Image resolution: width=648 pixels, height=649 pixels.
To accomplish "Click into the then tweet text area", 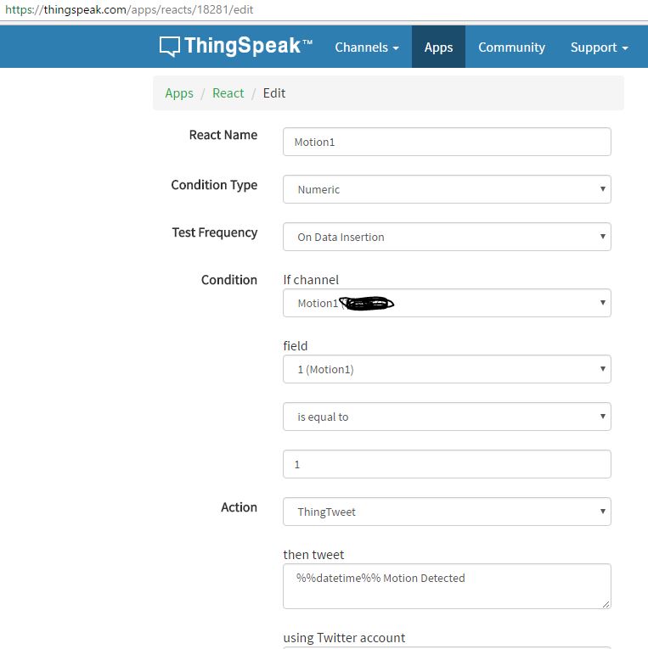I will (x=447, y=586).
